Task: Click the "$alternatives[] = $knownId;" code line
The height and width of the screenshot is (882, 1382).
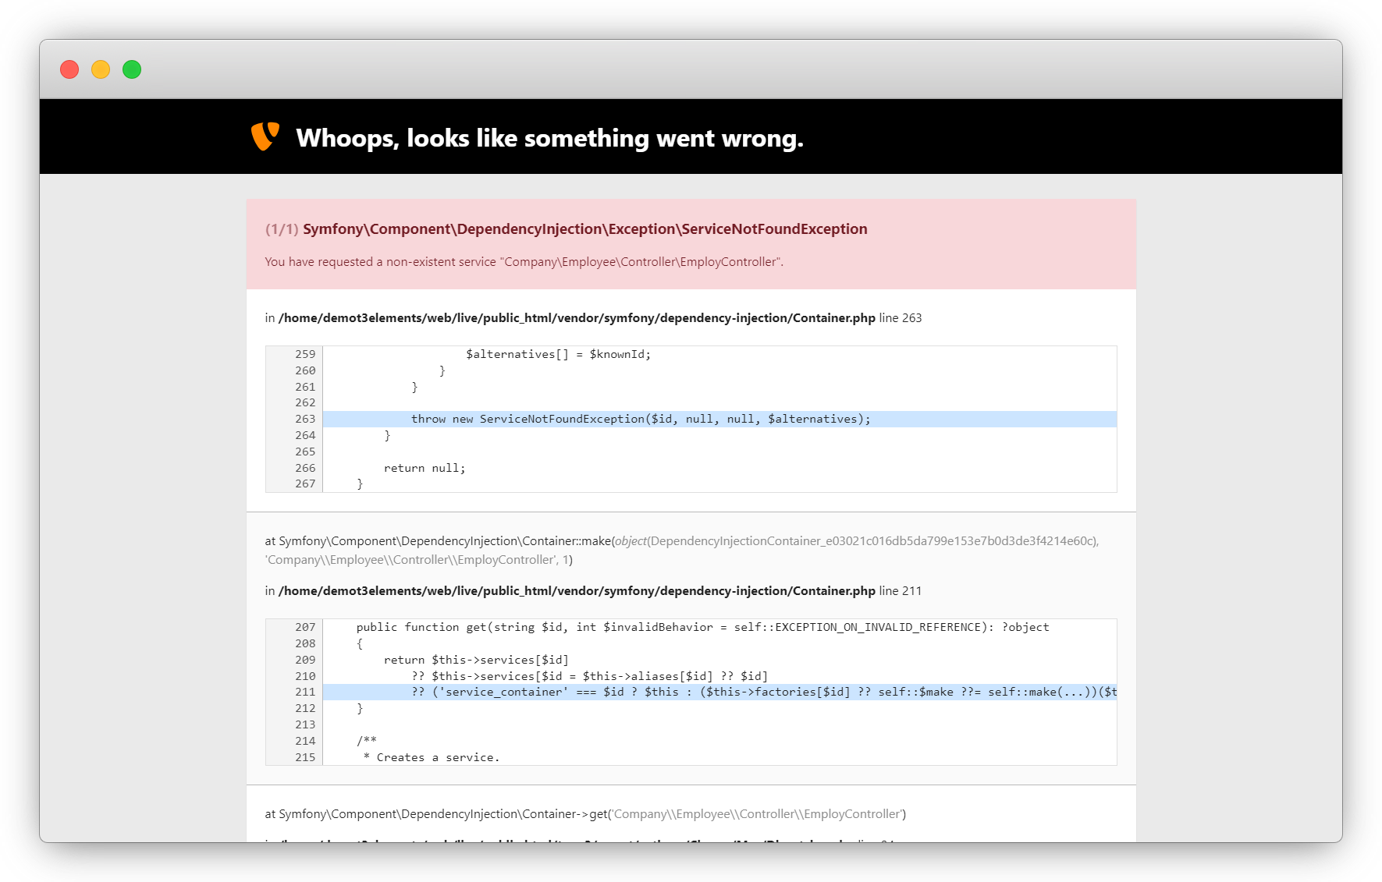Action: pyautogui.click(x=558, y=354)
